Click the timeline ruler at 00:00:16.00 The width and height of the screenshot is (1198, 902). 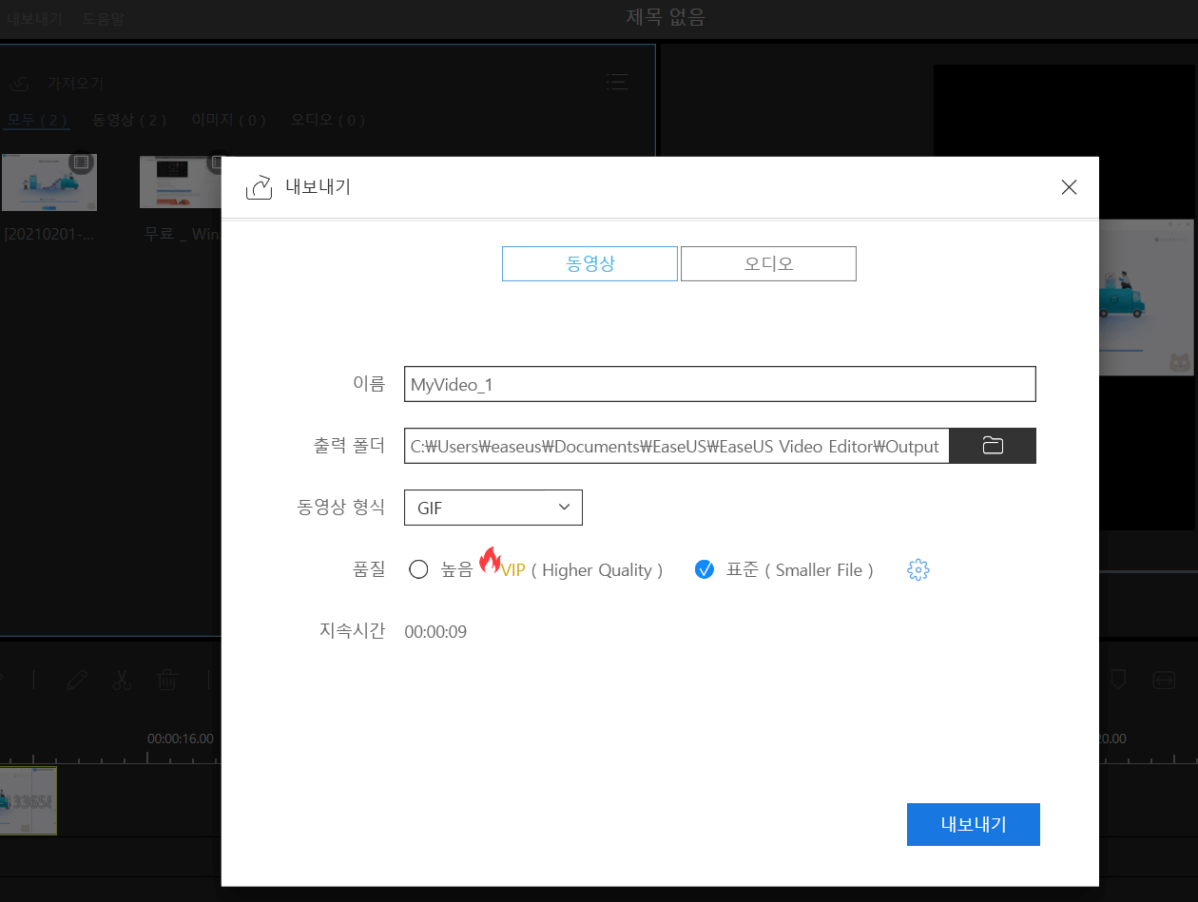coord(179,738)
